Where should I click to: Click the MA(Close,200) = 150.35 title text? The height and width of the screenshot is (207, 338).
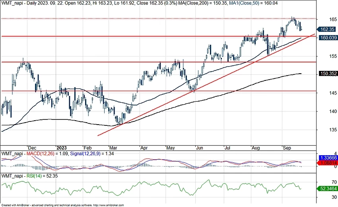click(x=203, y=3)
